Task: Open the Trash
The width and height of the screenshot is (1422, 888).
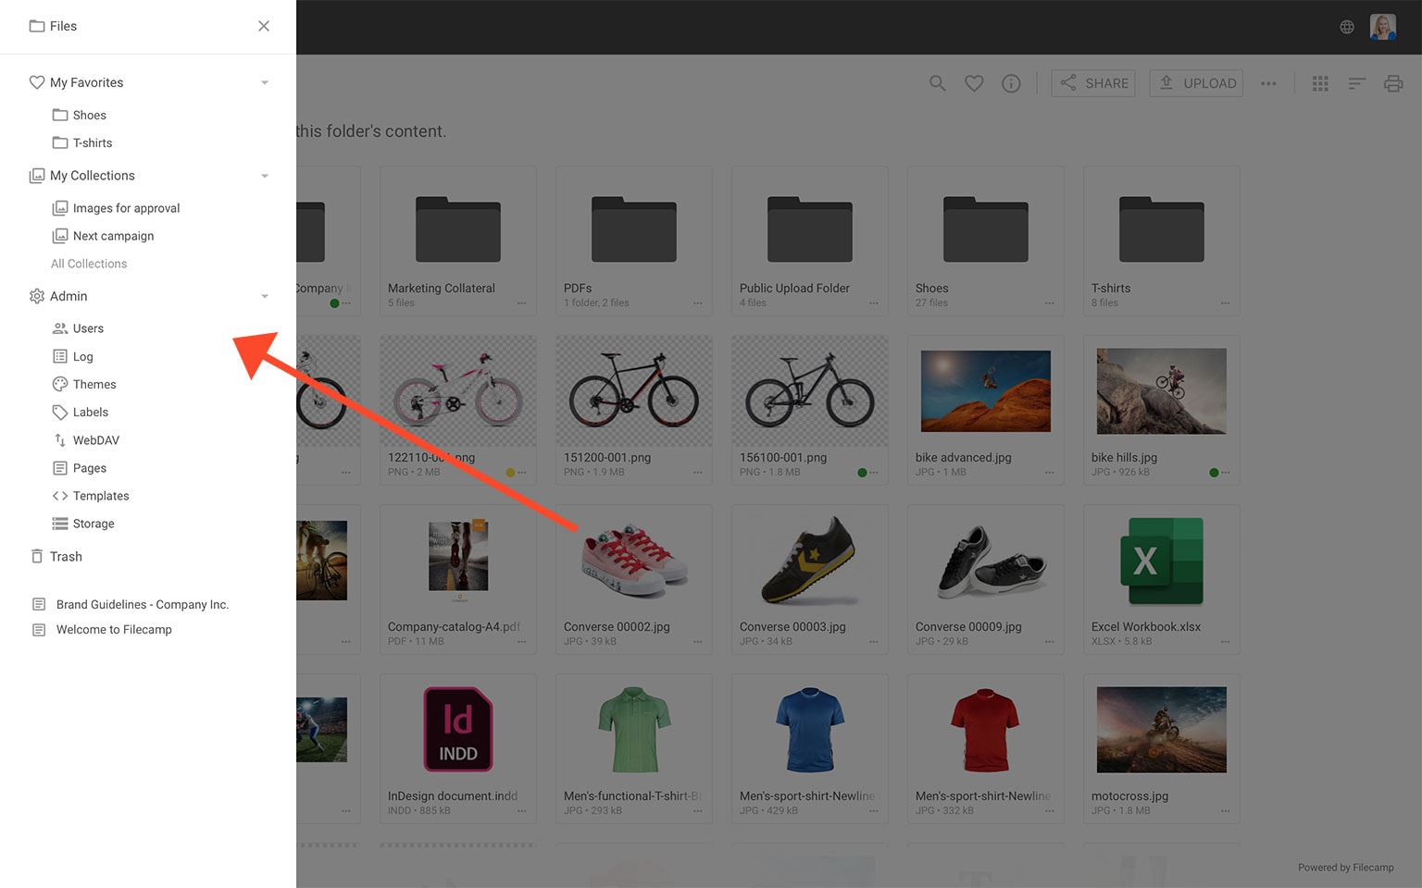Action: pos(66,556)
